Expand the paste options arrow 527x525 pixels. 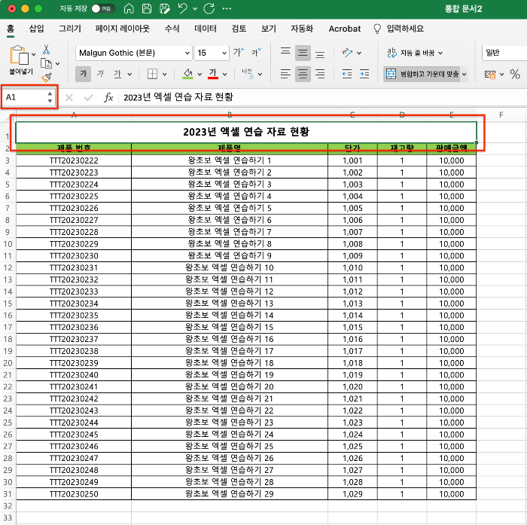click(x=34, y=54)
